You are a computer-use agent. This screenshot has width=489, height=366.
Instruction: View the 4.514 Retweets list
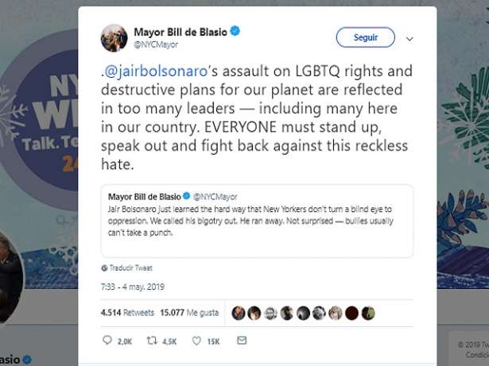pyautogui.click(x=127, y=313)
